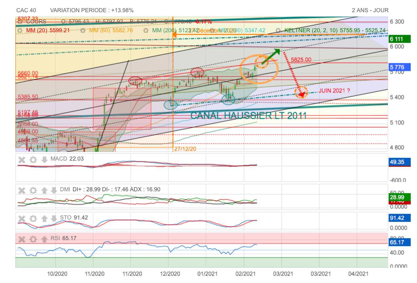Move the STO panel down
The height and width of the screenshot is (283, 417).
tap(54, 219)
